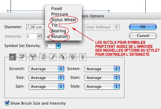Click the Symbol Set Density value field
The width and height of the screenshot is (161, 109).
[x=50, y=46]
